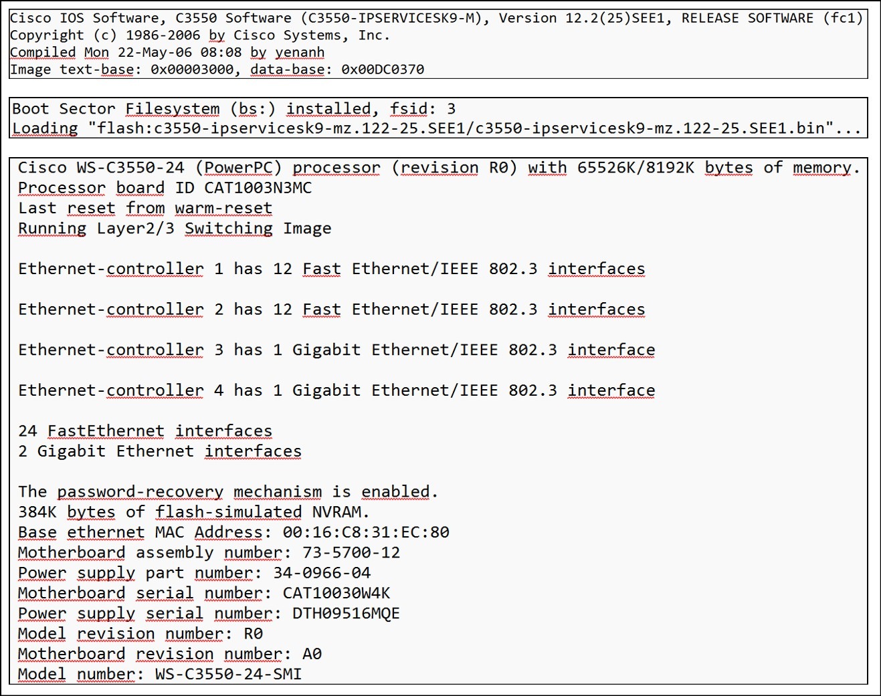Screen dimensions: 881x696
Task: Click the password-recovery mechanism enabled line
Action: coord(227,492)
